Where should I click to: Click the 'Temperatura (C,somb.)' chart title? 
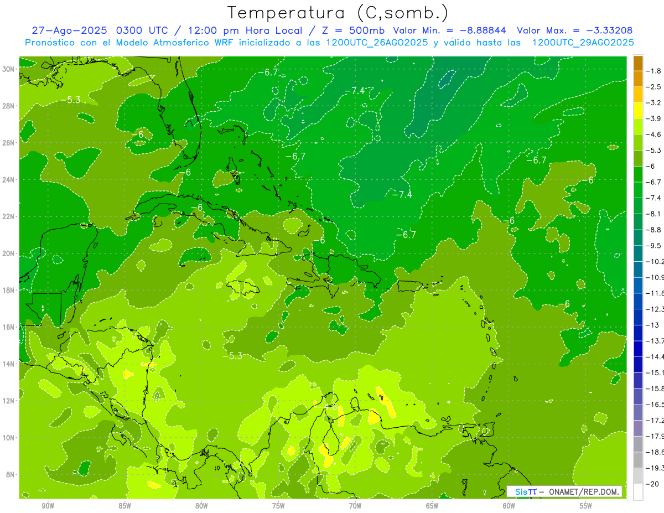[x=338, y=13]
